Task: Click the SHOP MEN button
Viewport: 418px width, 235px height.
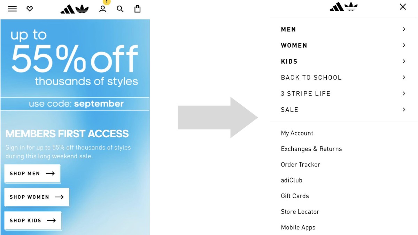Action: [32, 173]
